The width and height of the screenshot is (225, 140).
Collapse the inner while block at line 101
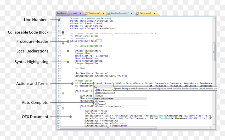(x=63, y=108)
